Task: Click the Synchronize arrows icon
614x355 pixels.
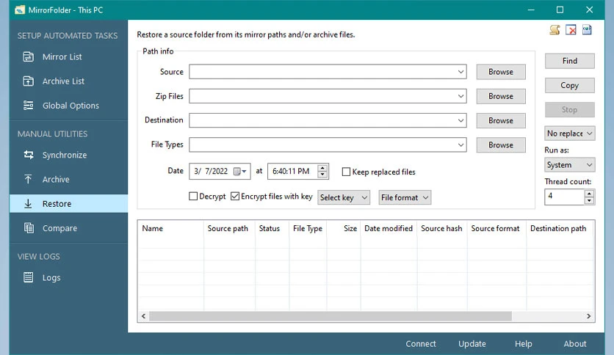Action: pyautogui.click(x=28, y=155)
